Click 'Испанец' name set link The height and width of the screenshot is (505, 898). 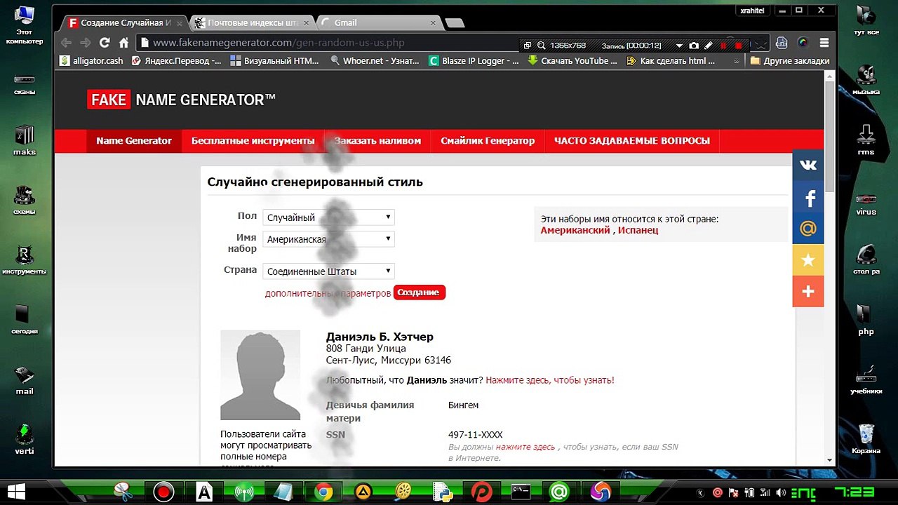coord(638,230)
